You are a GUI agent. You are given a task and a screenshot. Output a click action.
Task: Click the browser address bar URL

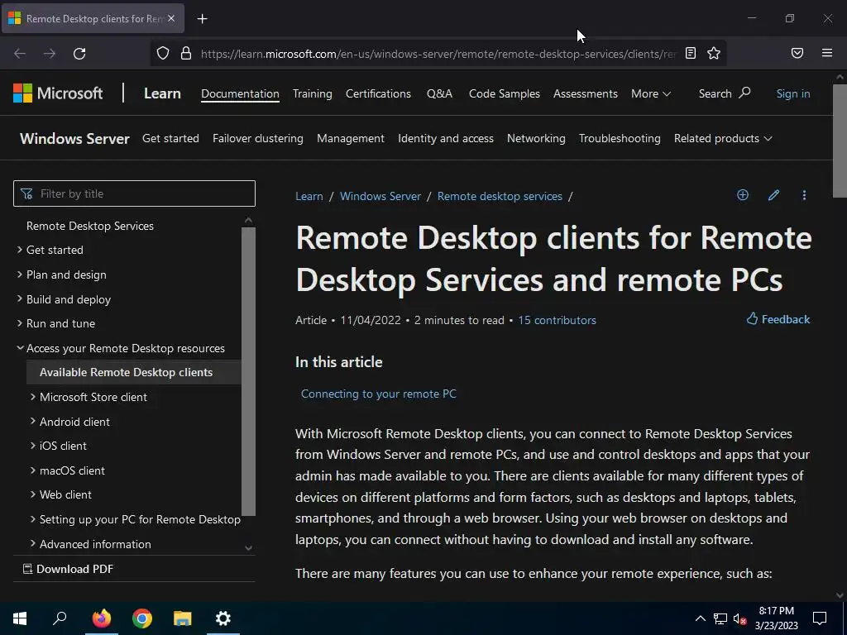pos(438,54)
